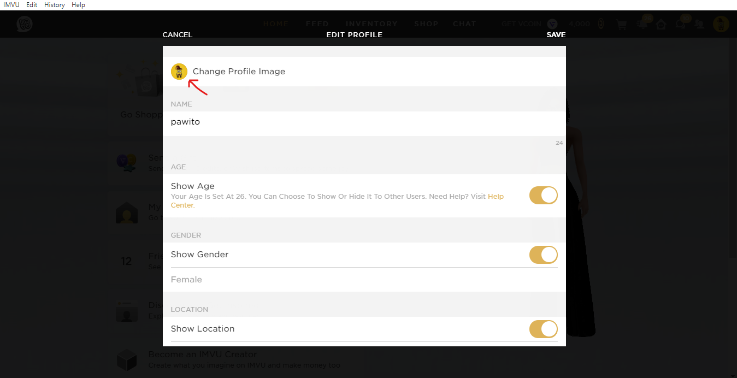This screenshot has width=737, height=378.
Task: Click the IMVU logo in top-left corner
Action: coord(24,24)
